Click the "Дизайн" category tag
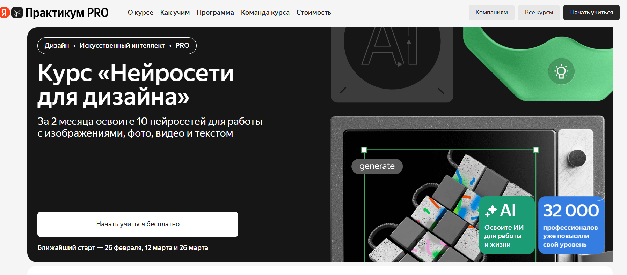 57,46
